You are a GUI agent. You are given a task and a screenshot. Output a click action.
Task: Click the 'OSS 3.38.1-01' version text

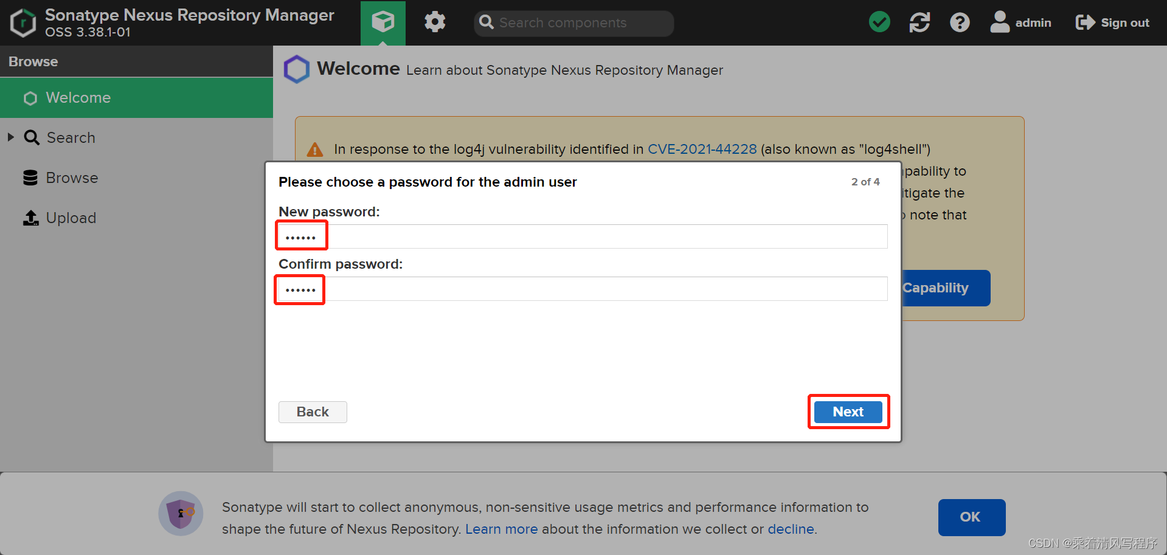(x=88, y=32)
